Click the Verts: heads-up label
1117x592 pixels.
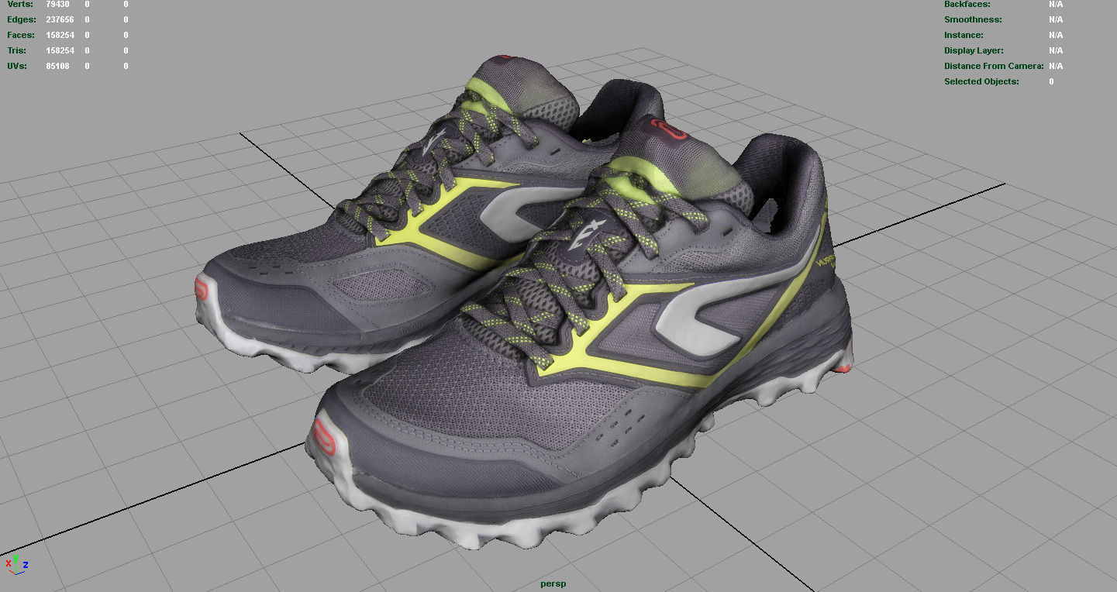click(x=20, y=4)
